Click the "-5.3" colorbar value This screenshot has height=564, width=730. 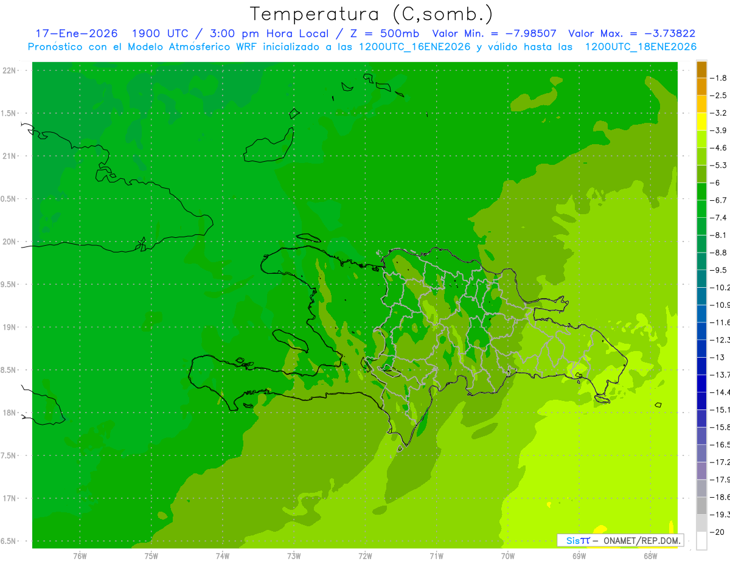point(719,165)
